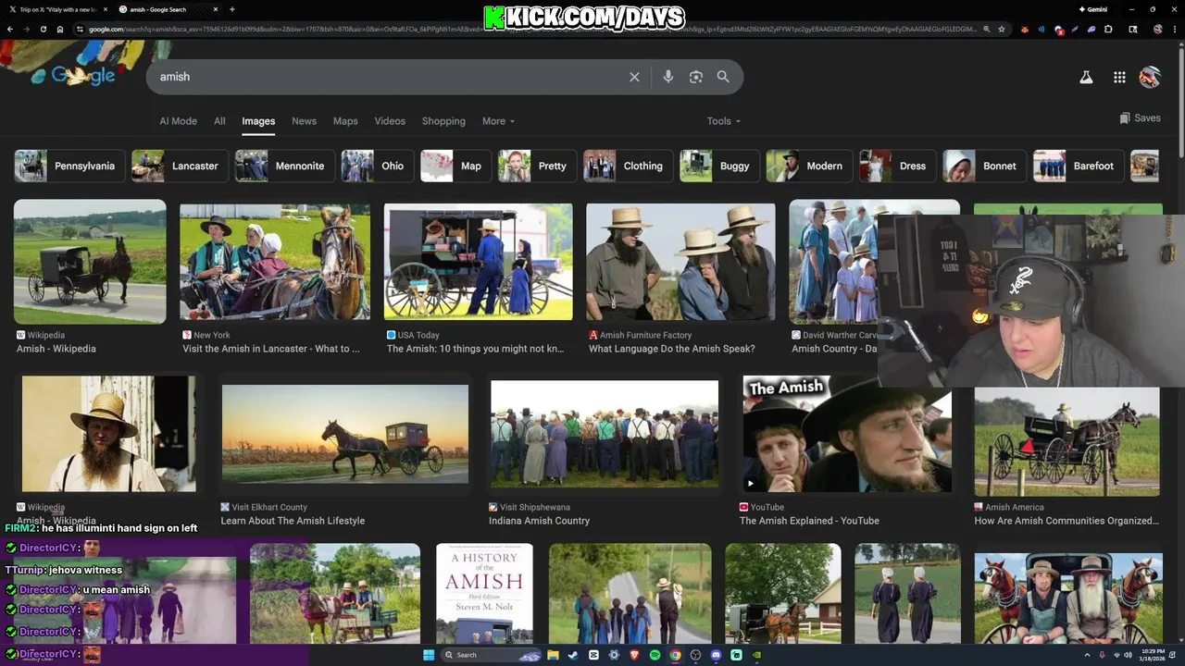
Task: Open Windows Start menu
Action: click(429, 655)
